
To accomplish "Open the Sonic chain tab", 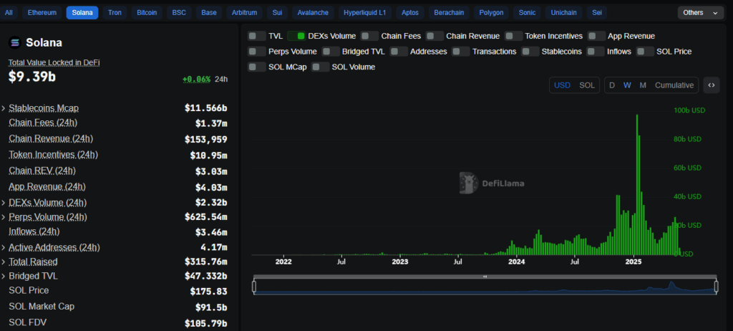I will coord(527,13).
